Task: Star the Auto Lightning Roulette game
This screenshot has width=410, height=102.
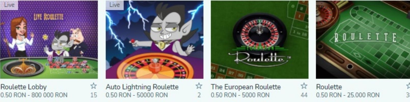Action: pos(199,86)
